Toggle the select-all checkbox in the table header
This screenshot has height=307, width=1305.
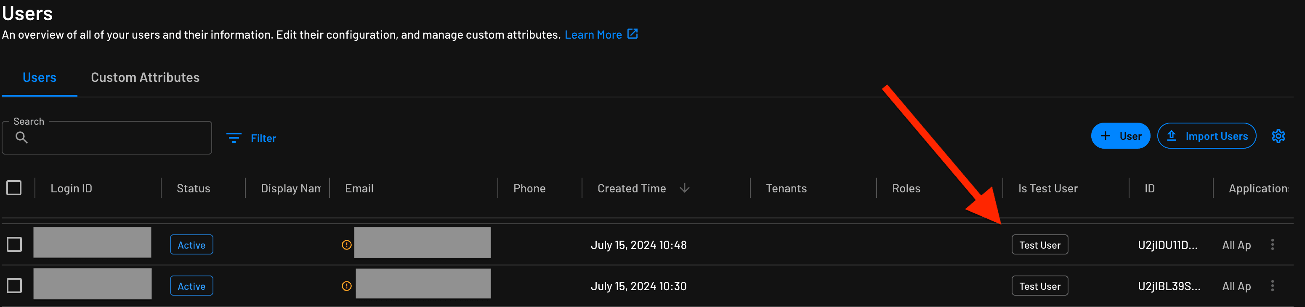tap(14, 187)
